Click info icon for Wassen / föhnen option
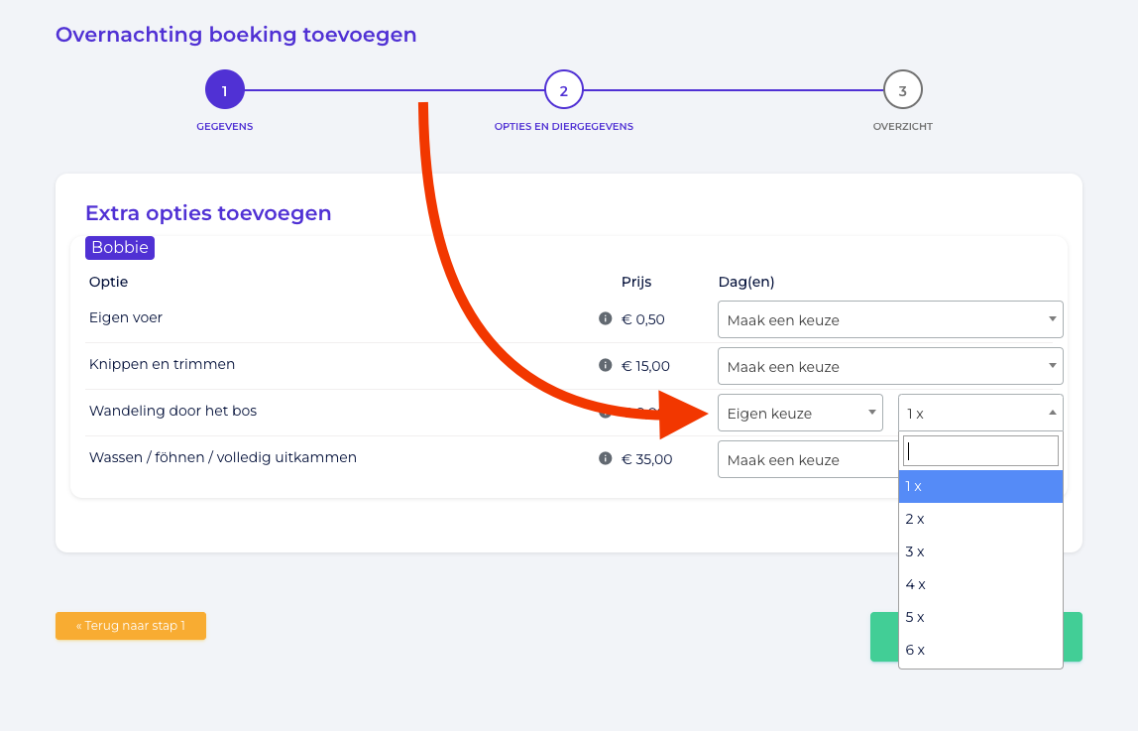This screenshot has height=731, width=1138. (606, 458)
